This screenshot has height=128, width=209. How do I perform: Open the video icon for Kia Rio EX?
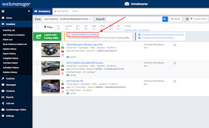point(62,88)
